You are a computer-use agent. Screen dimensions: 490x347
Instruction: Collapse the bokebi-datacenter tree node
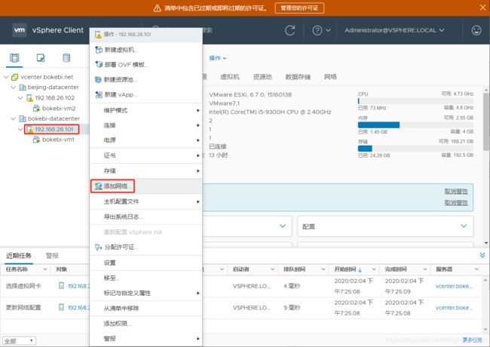[x=14, y=118]
